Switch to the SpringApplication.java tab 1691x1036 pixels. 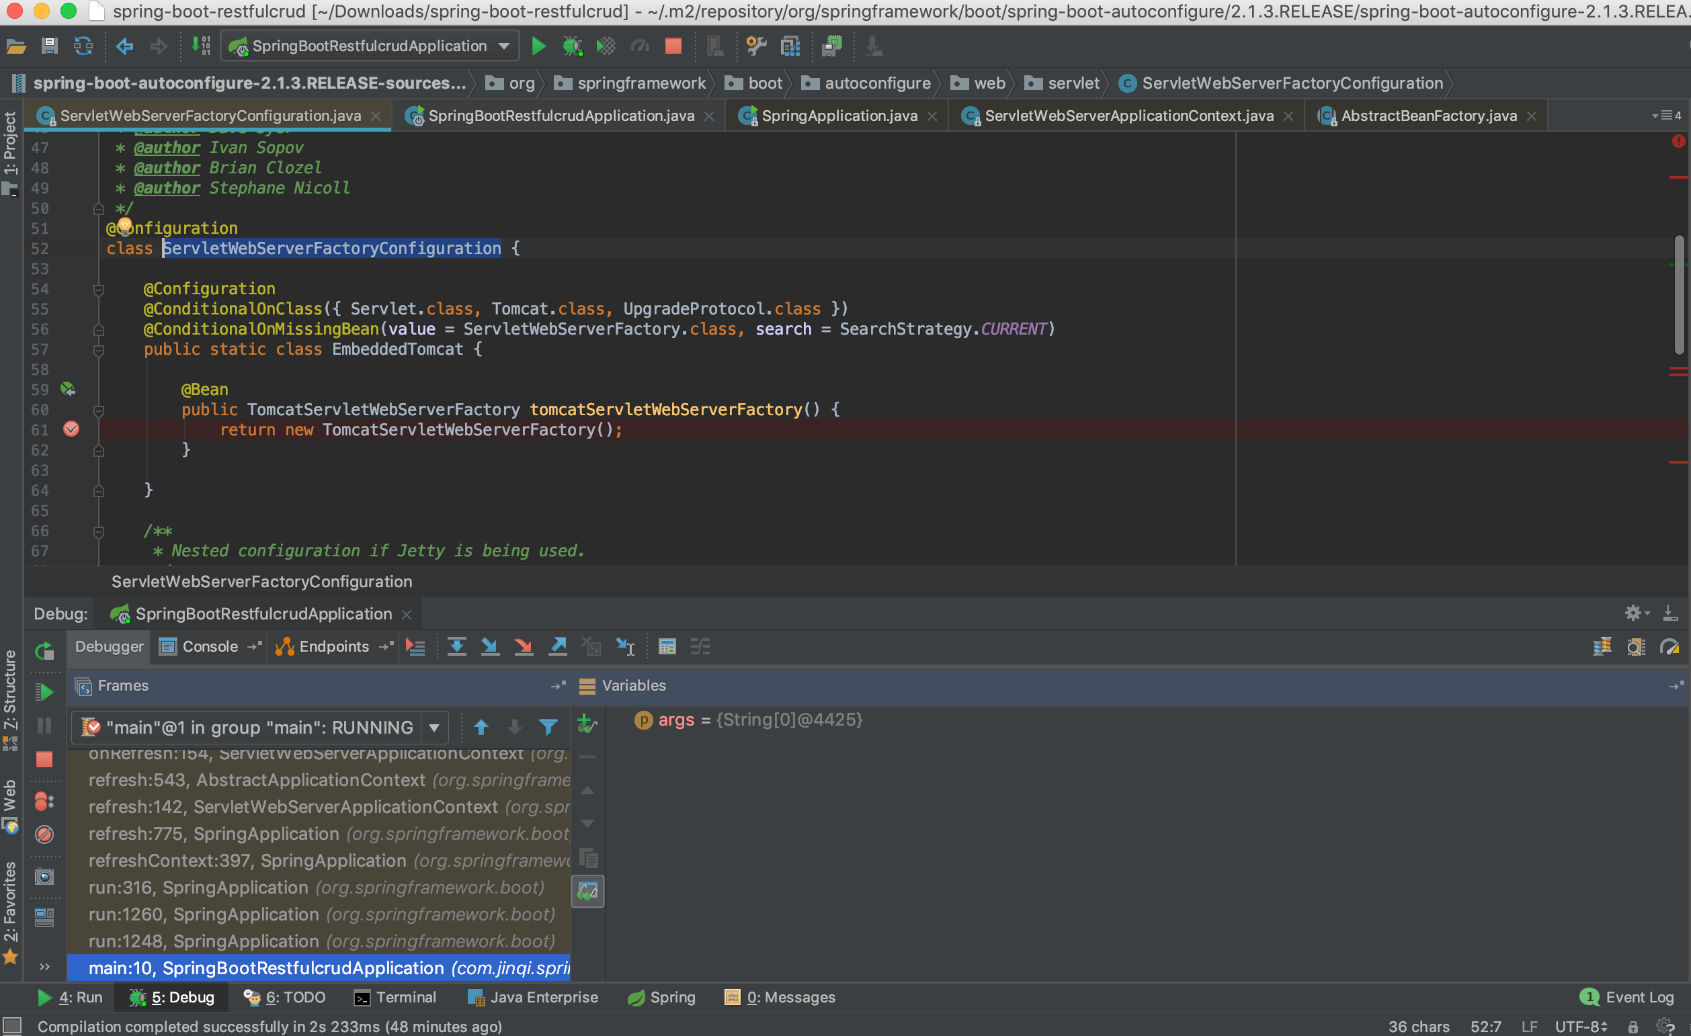pos(839,116)
